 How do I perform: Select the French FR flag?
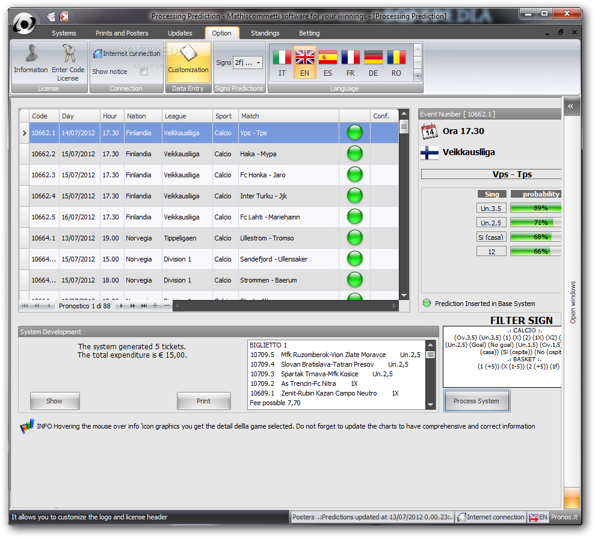point(350,63)
